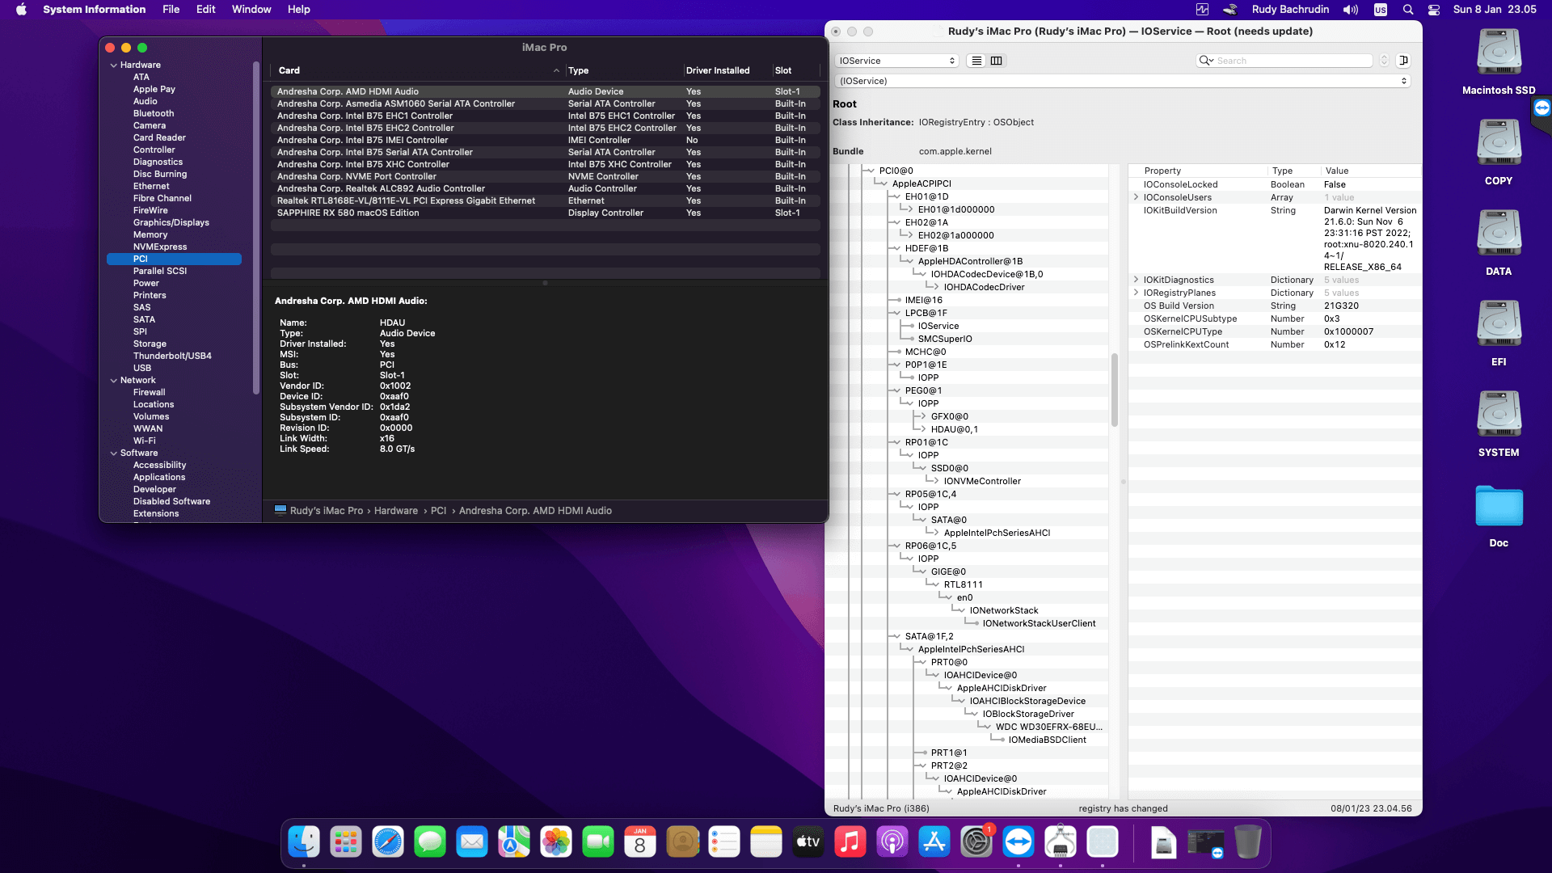The height and width of the screenshot is (873, 1552).
Task: Open TeamViewer in the Dock
Action: [1018, 842]
